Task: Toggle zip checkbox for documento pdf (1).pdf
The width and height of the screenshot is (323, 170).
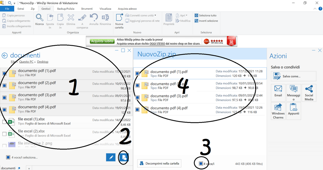Action: [137, 73]
